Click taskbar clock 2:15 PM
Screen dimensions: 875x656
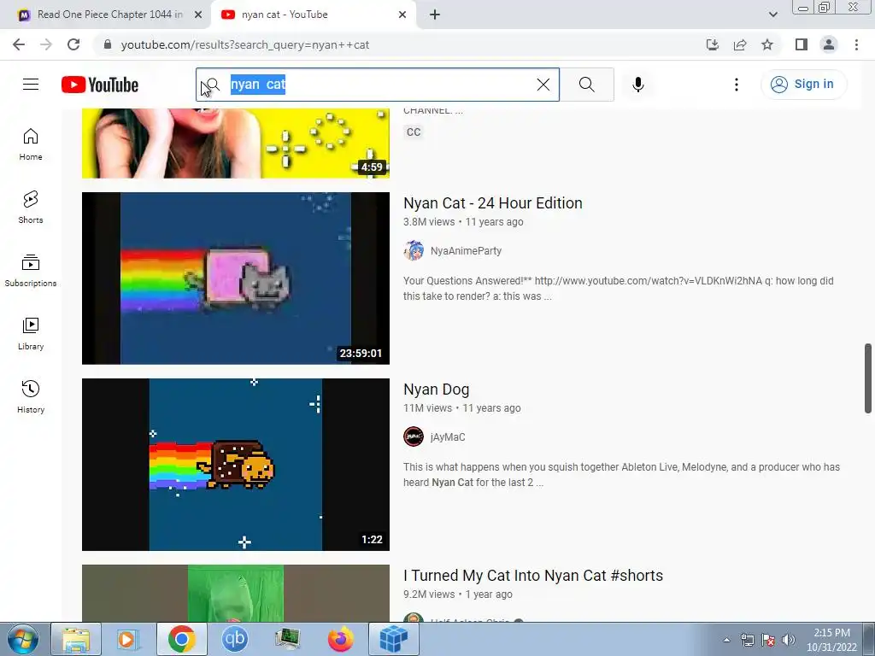pos(831,640)
